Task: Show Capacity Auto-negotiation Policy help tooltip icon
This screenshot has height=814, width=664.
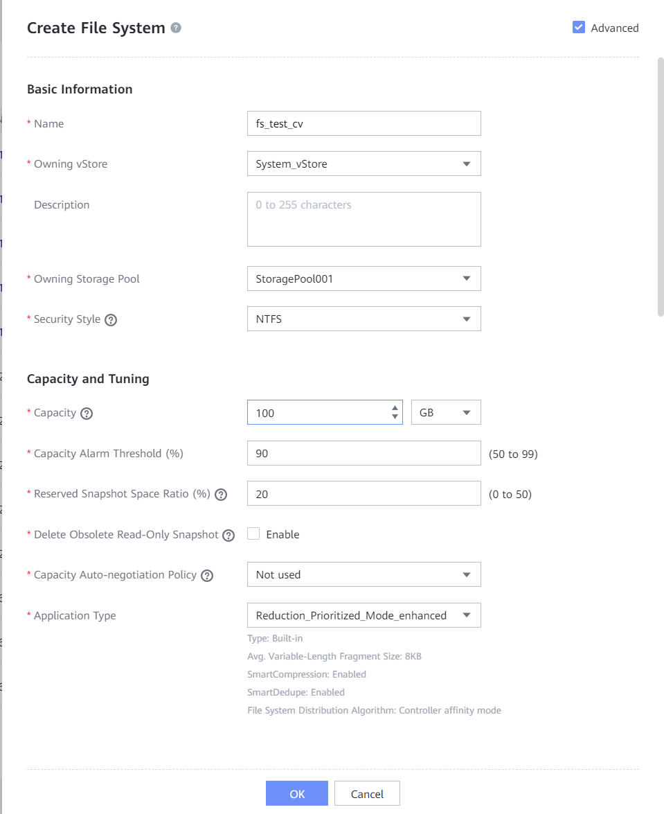Action: tap(206, 576)
